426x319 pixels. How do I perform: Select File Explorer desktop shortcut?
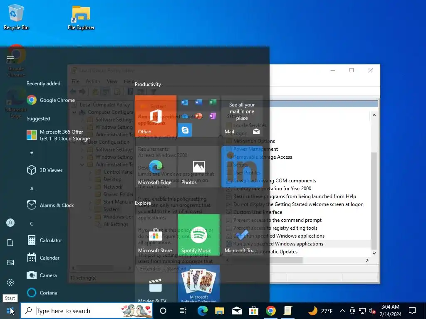tap(81, 17)
